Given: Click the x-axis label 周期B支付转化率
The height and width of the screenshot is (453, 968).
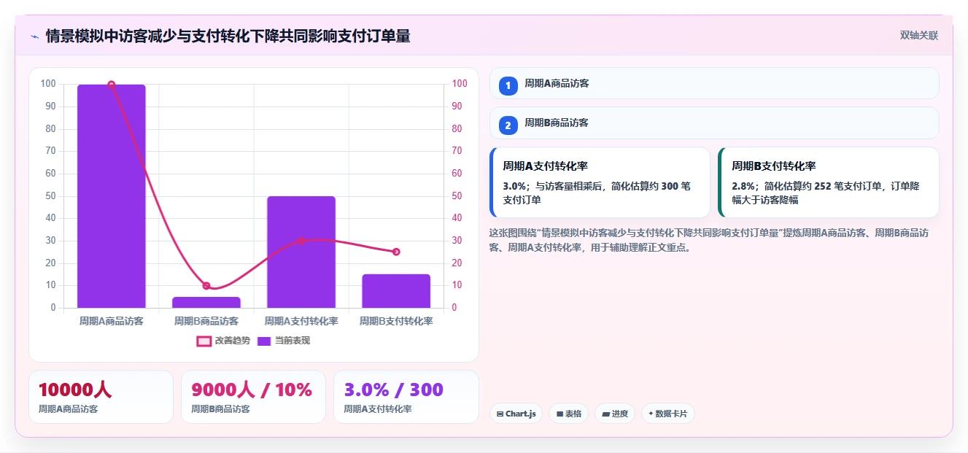Looking at the screenshot, I should pyautogui.click(x=396, y=321).
